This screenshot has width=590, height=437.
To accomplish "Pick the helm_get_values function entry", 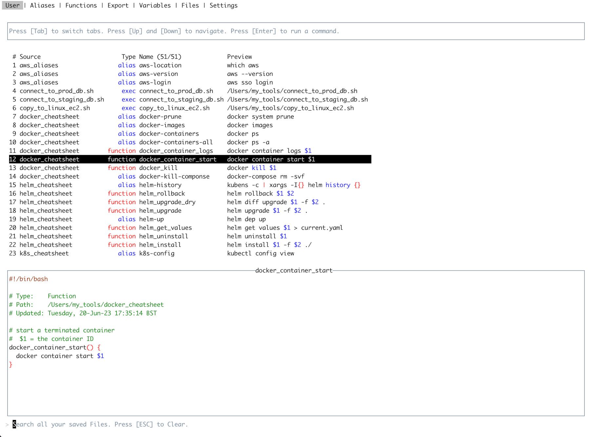I will click(166, 228).
